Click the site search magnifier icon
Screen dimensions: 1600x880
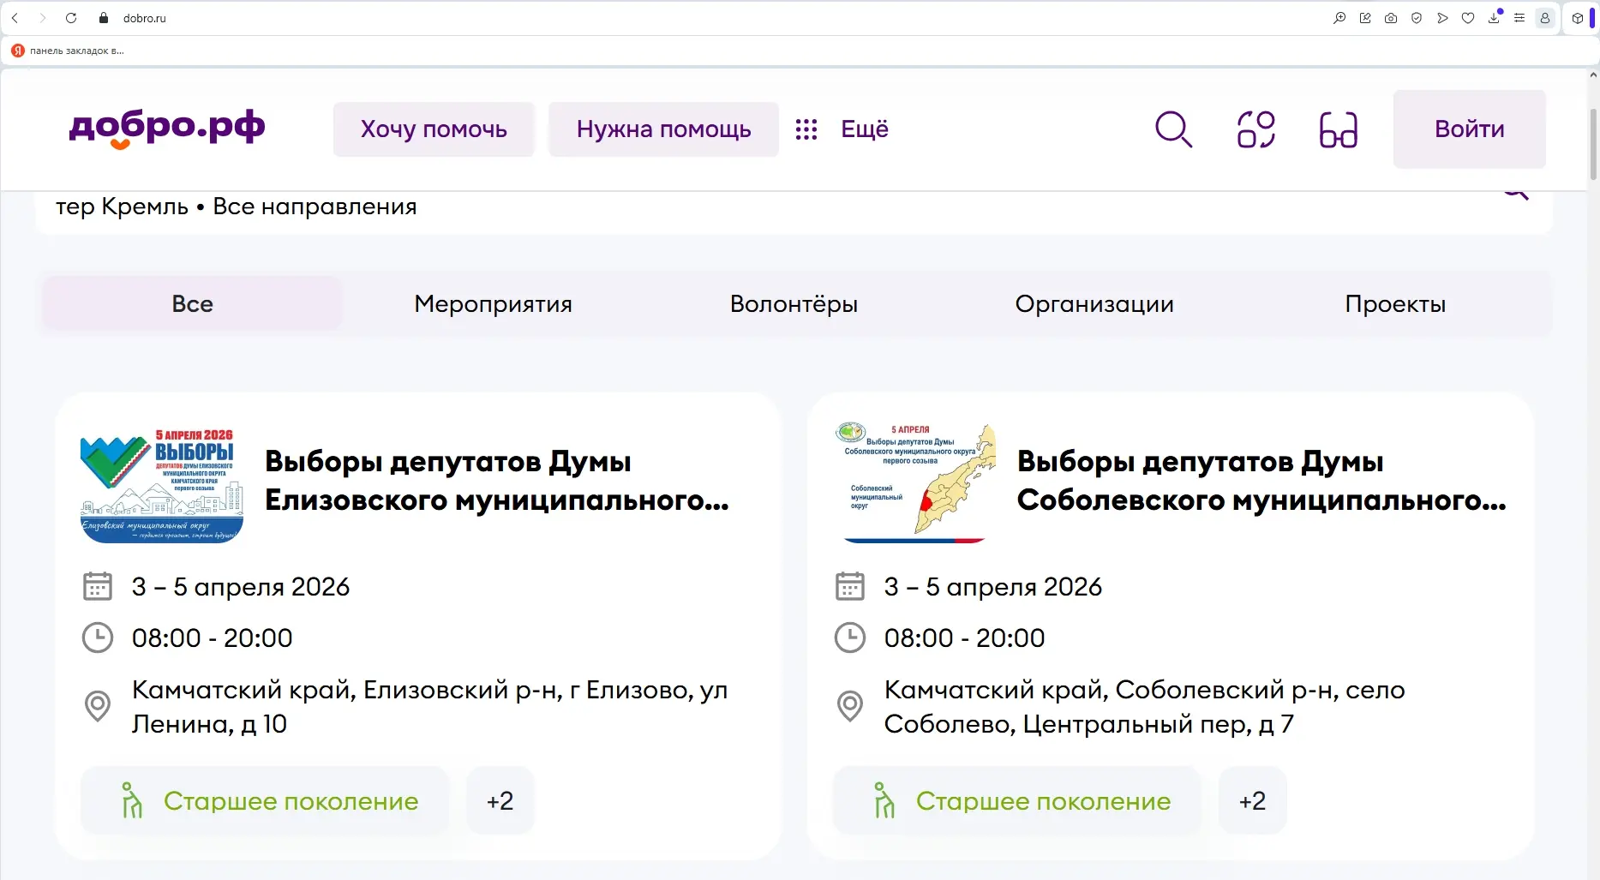[1173, 129]
